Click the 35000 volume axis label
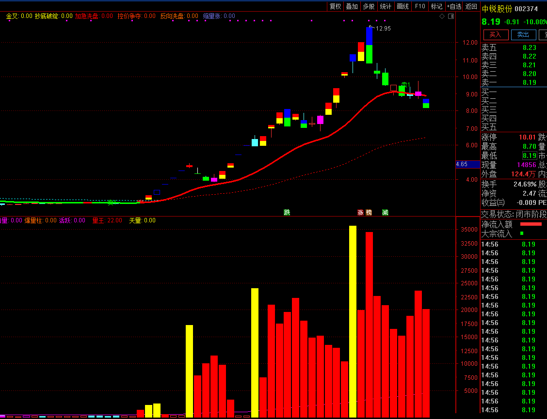 click(x=469, y=230)
